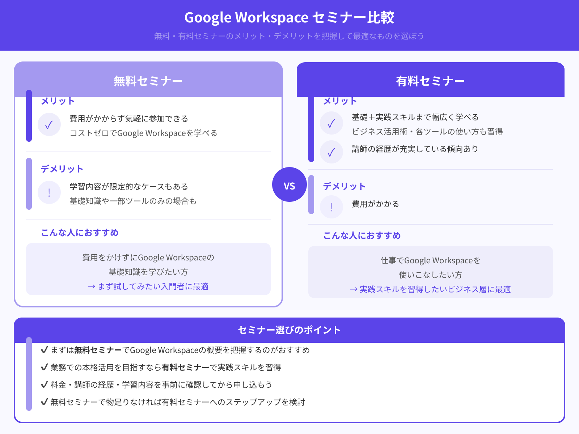Click the purple vertical bar beside メリット
The height and width of the screenshot is (434, 579).
point(29,116)
